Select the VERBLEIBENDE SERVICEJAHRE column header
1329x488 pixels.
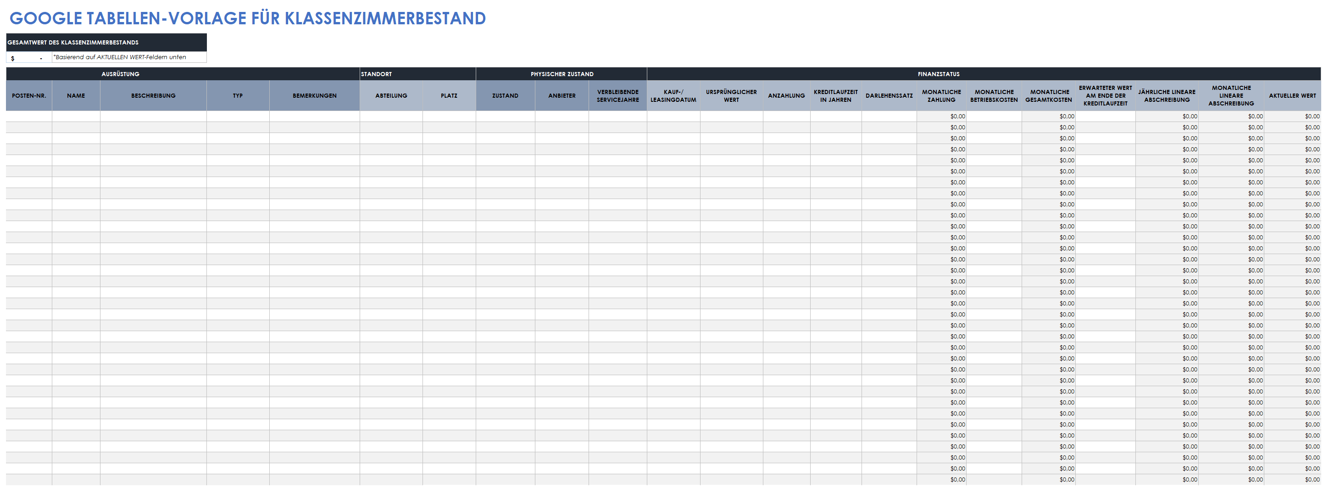617,95
